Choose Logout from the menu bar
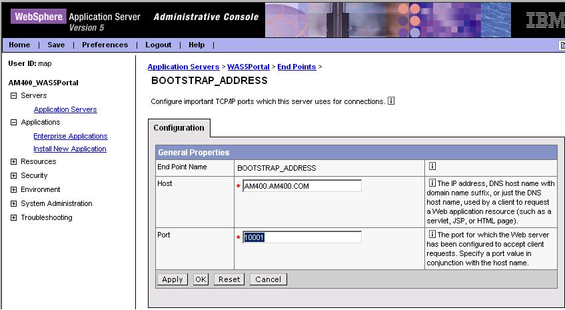Screen dimensions: 565x310 click(x=158, y=45)
